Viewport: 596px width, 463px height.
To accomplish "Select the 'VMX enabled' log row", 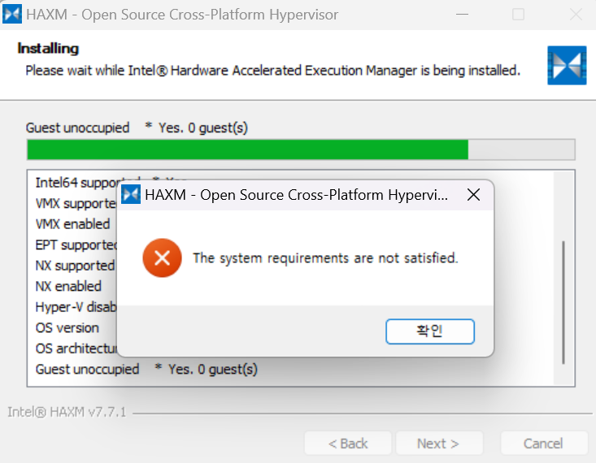I will tap(72, 223).
